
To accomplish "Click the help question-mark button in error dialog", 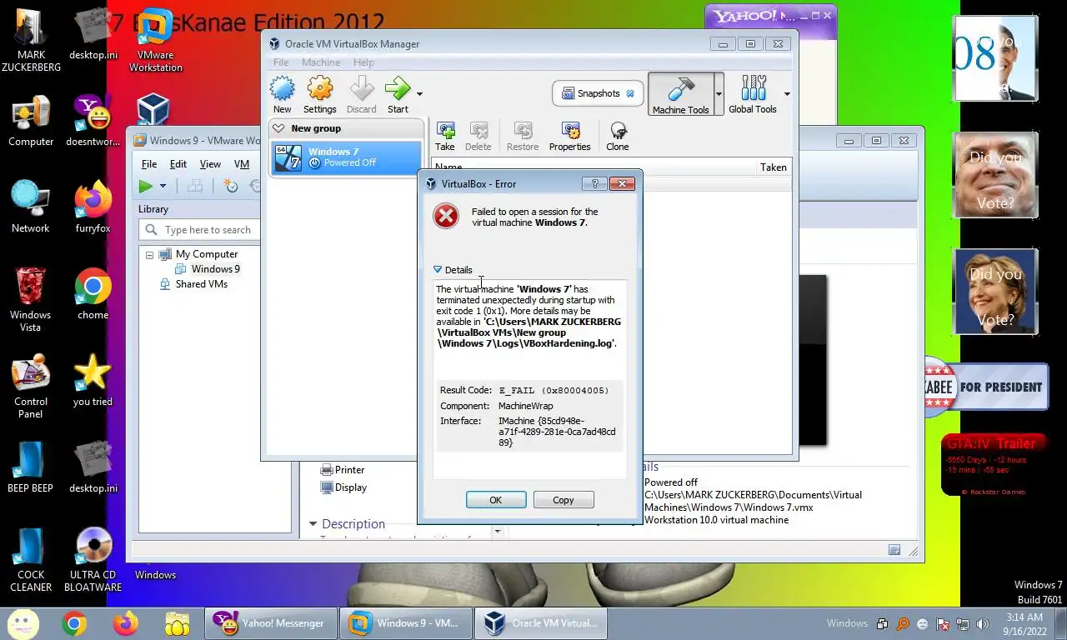I will [594, 183].
